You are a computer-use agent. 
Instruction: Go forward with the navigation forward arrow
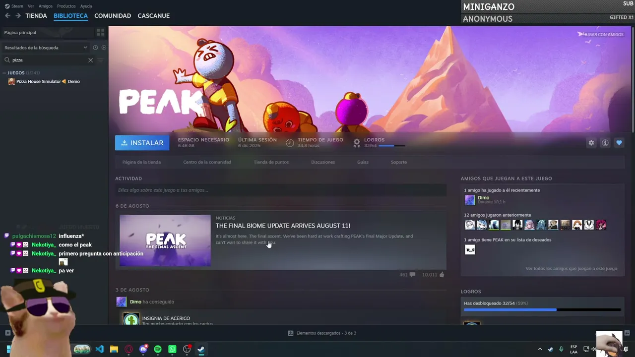click(x=18, y=16)
